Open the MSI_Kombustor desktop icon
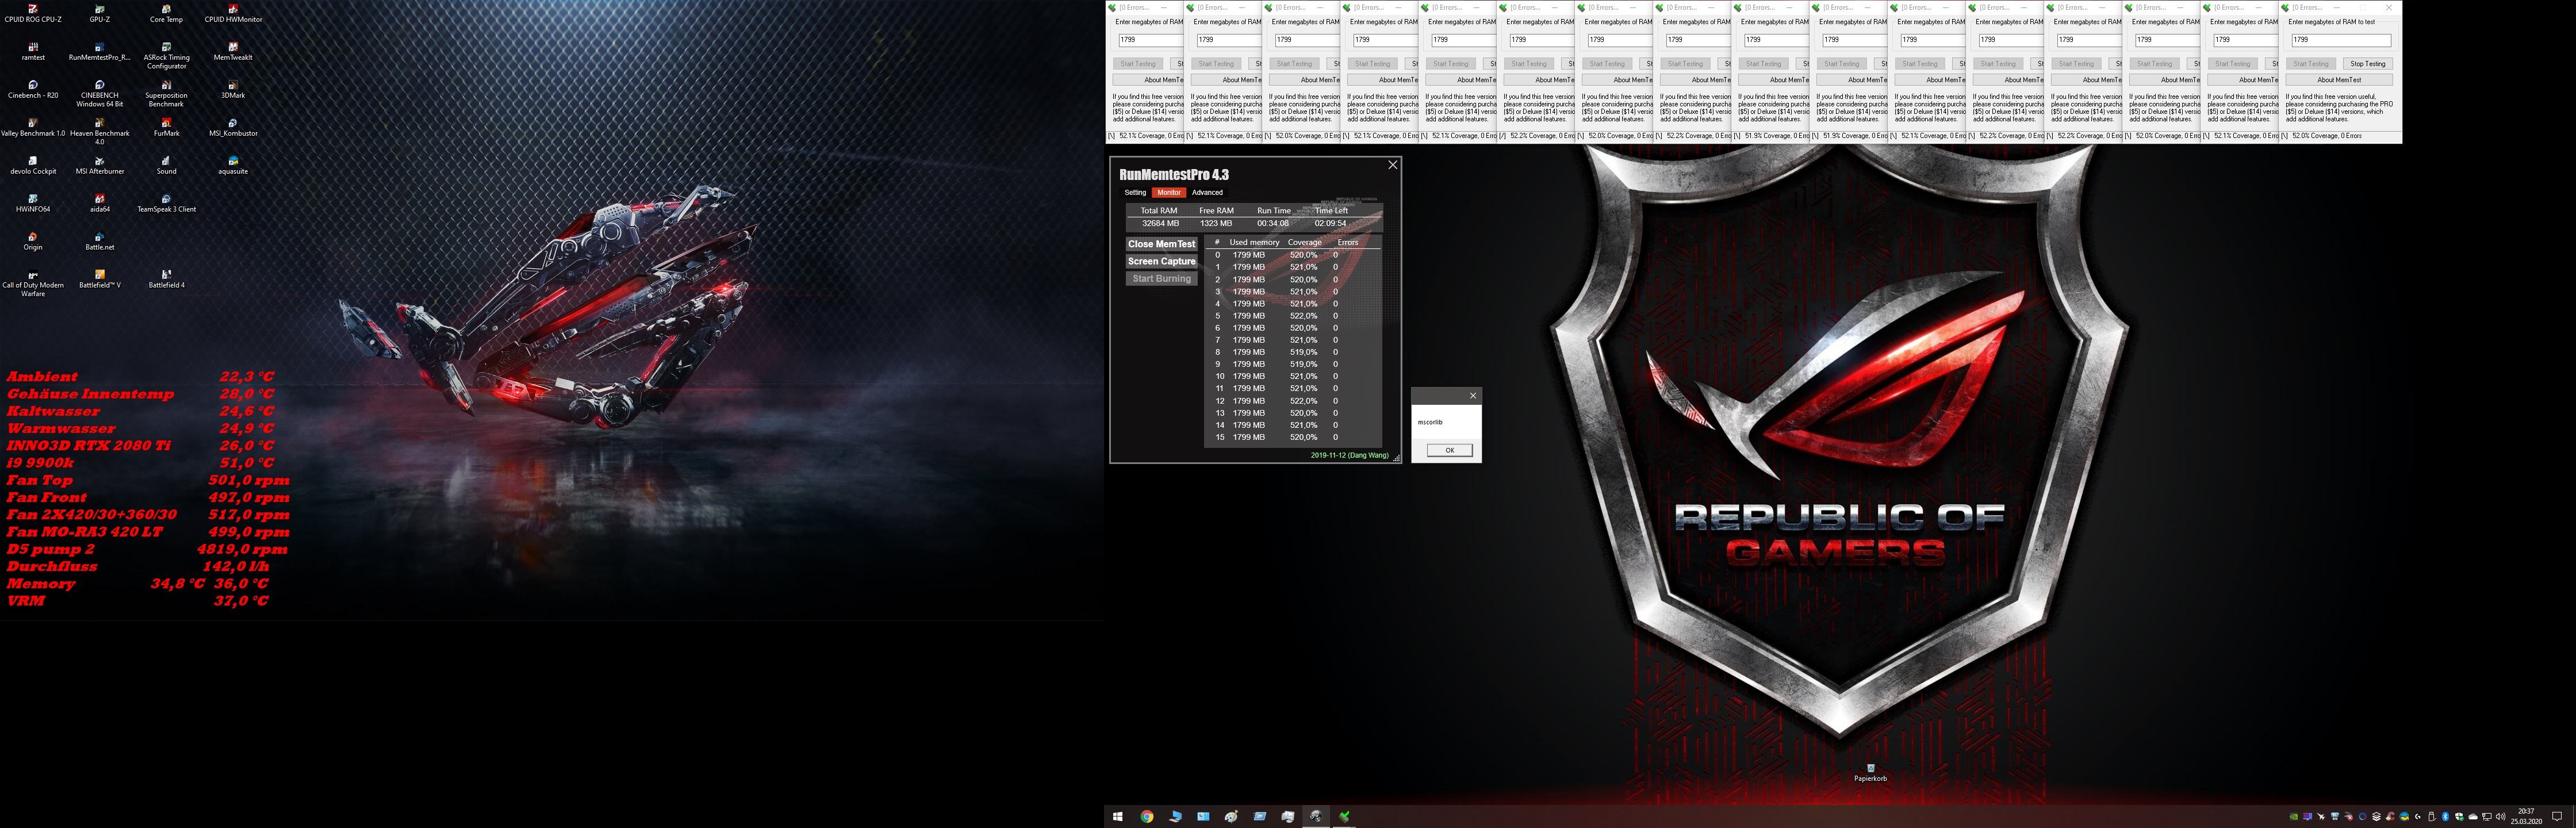Screen dimensions: 2576x828 [233, 127]
